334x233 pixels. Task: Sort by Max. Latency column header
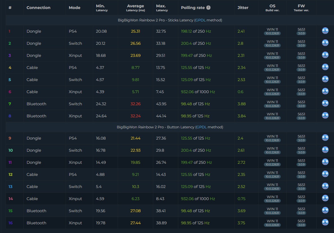tap(162, 8)
